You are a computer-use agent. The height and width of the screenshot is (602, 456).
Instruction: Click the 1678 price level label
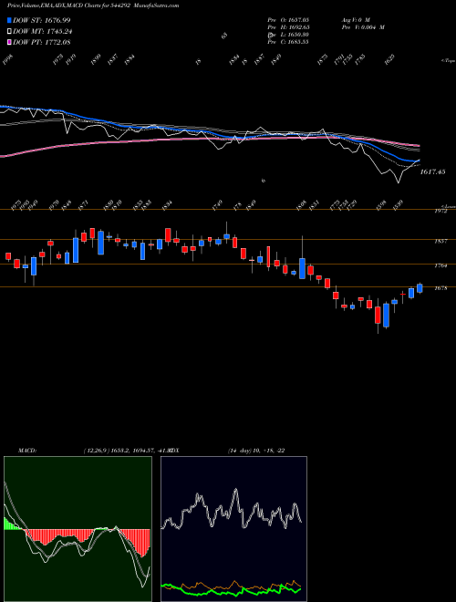(440, 288)
